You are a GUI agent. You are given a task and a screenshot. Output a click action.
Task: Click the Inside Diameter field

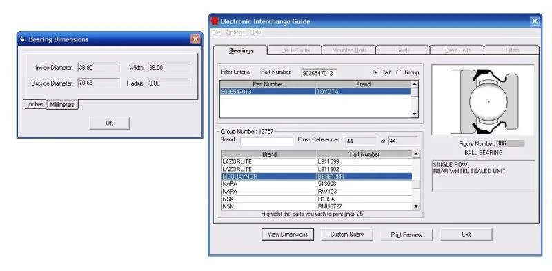point(99,68)
